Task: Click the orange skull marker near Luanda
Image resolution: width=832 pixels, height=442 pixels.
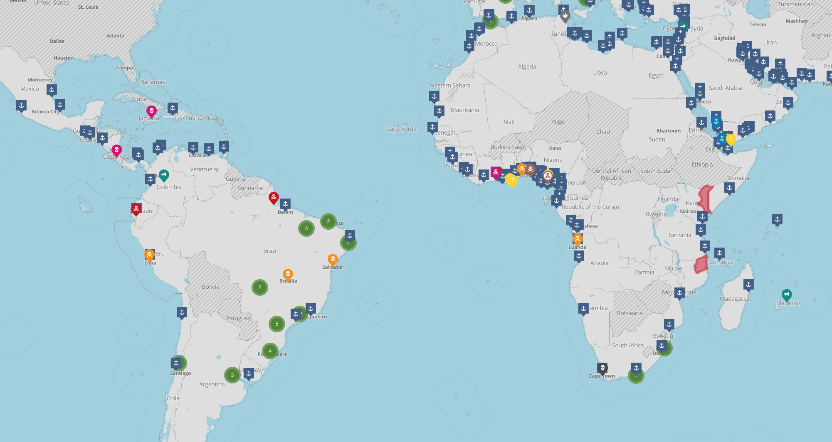Action: coord(577,239)
